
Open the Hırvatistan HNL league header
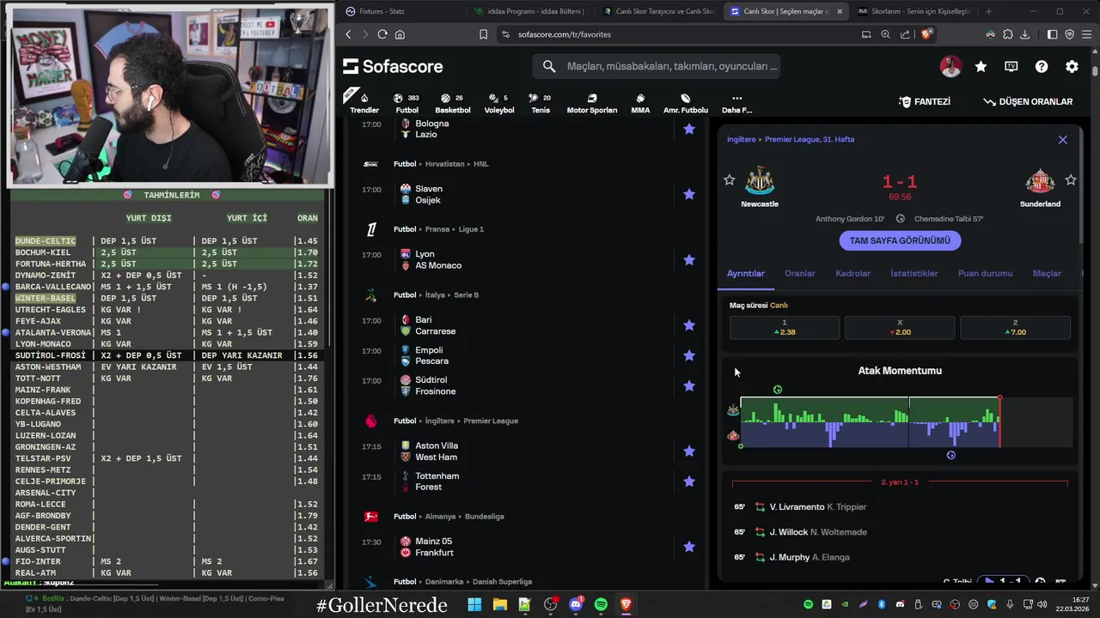(441, 164)
